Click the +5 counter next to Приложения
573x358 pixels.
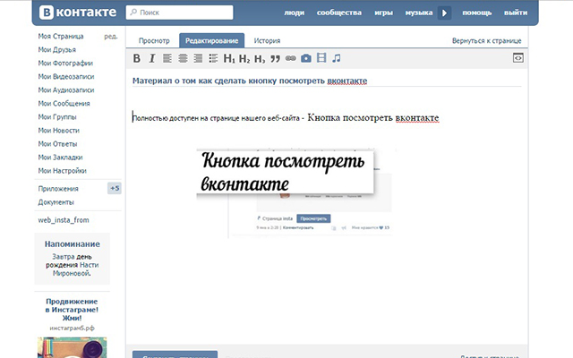[115, 189]
